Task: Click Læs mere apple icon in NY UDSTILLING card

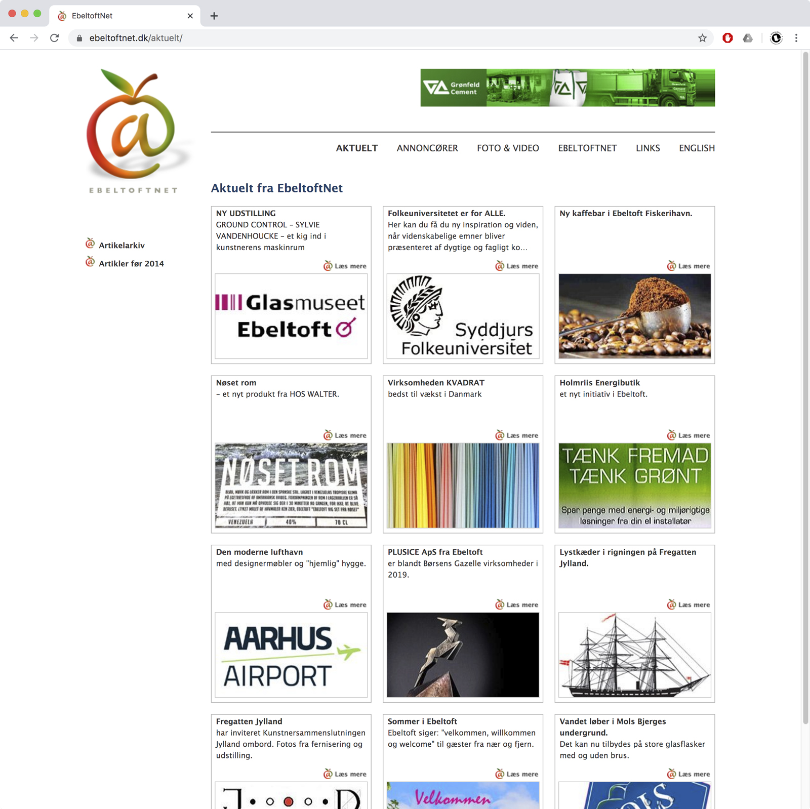Action: [x=328, y=265]
